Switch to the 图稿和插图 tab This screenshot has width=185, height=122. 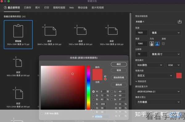tap(59, 8)
